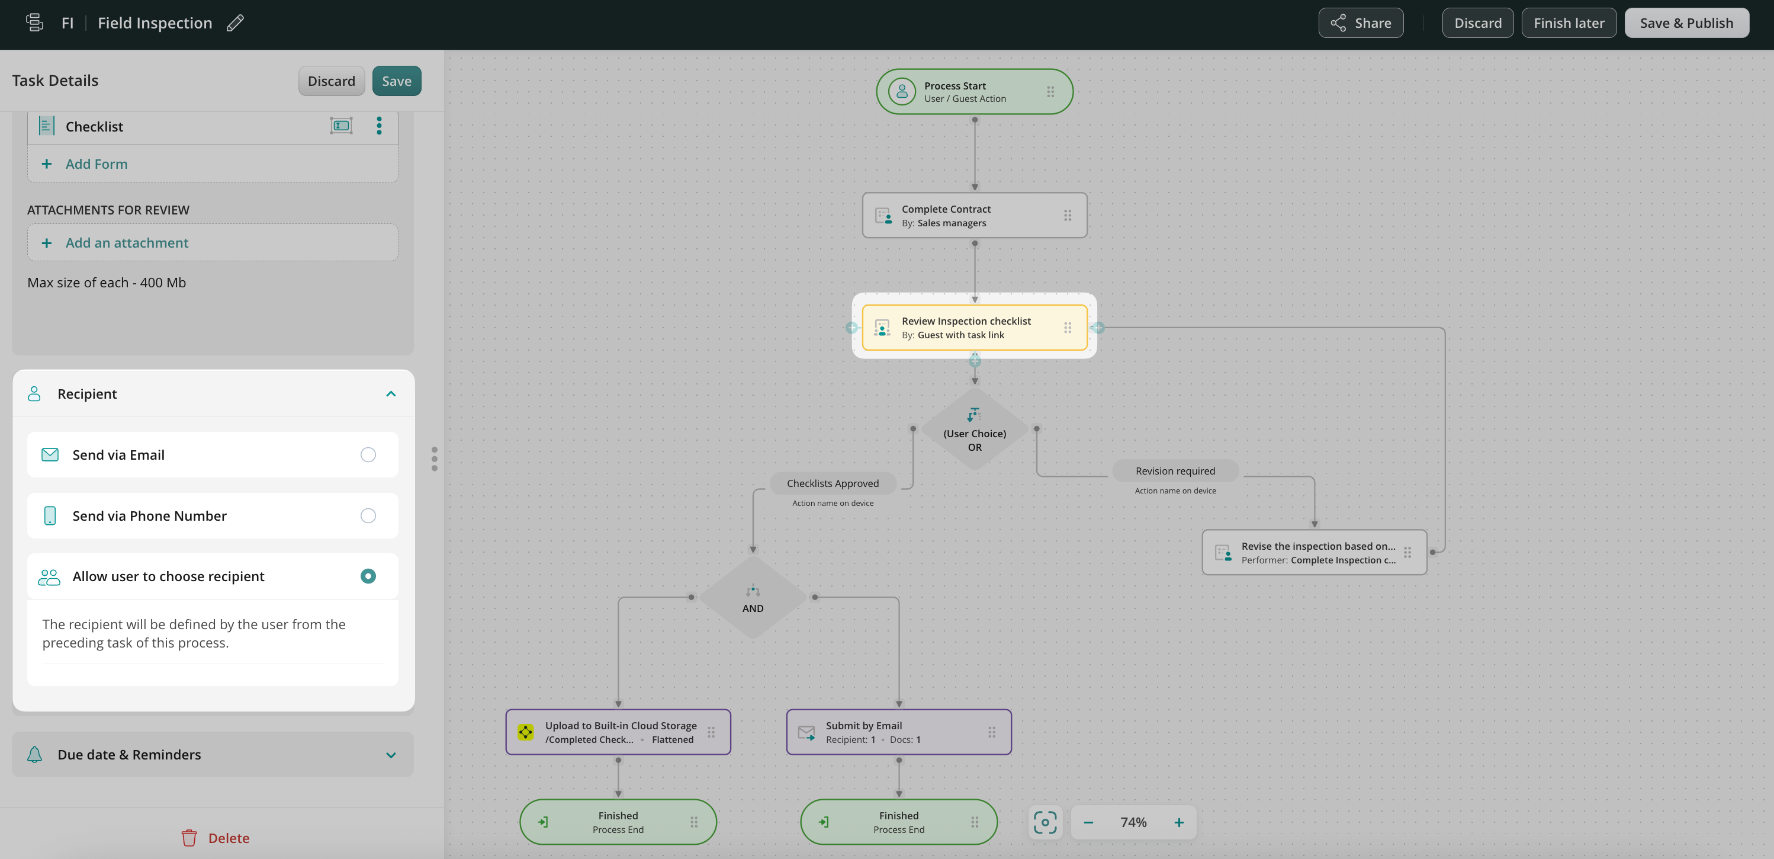Click the Checklist form preview icon
This screenshot has height=859, width=1774.
pos(341,126)
